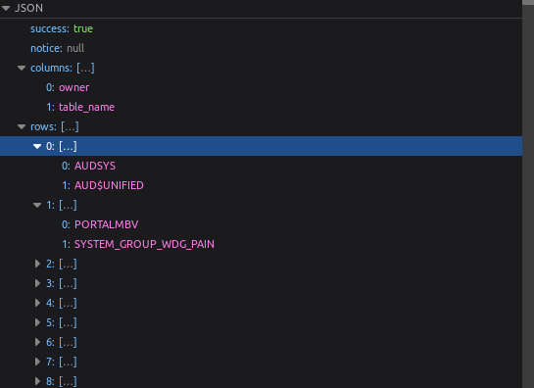Collapse the JSON section header arrow
The height and width of the screenshot is (388, 534).
(6, 8)
